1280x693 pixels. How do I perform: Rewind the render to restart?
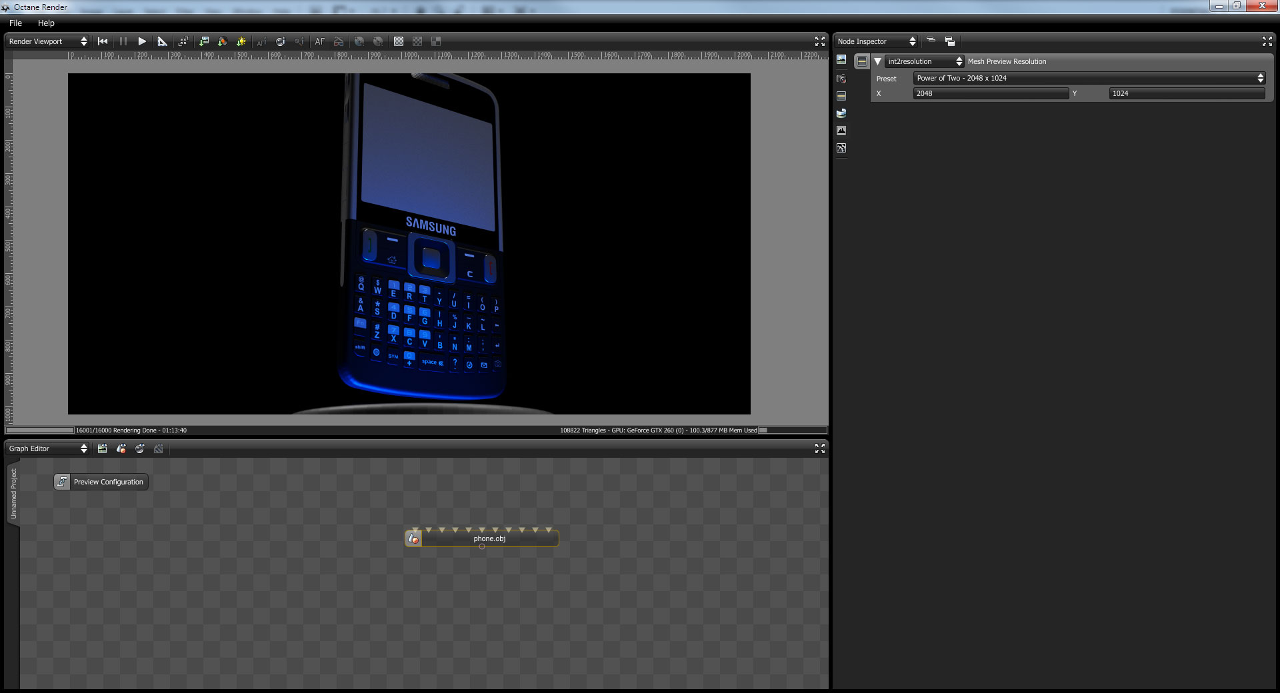click(x=103, y=41)
